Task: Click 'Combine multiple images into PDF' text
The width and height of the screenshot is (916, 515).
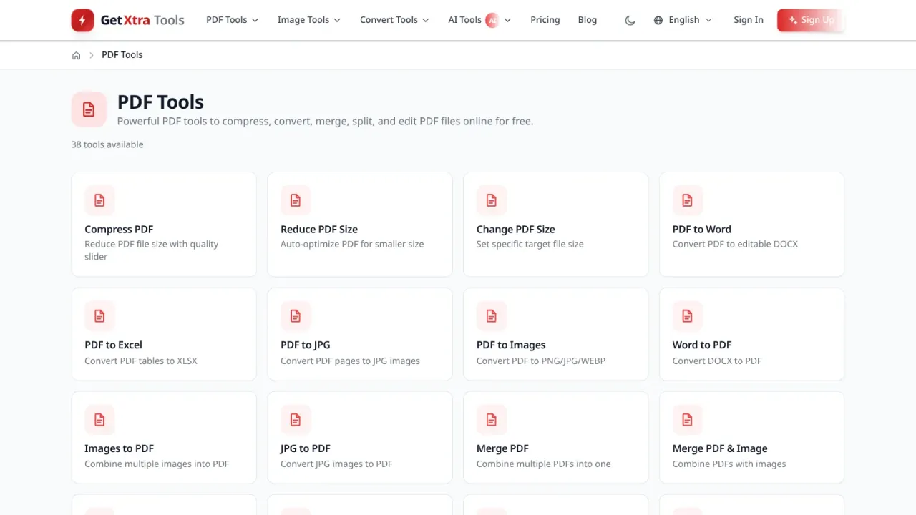Action: (157, 464)
